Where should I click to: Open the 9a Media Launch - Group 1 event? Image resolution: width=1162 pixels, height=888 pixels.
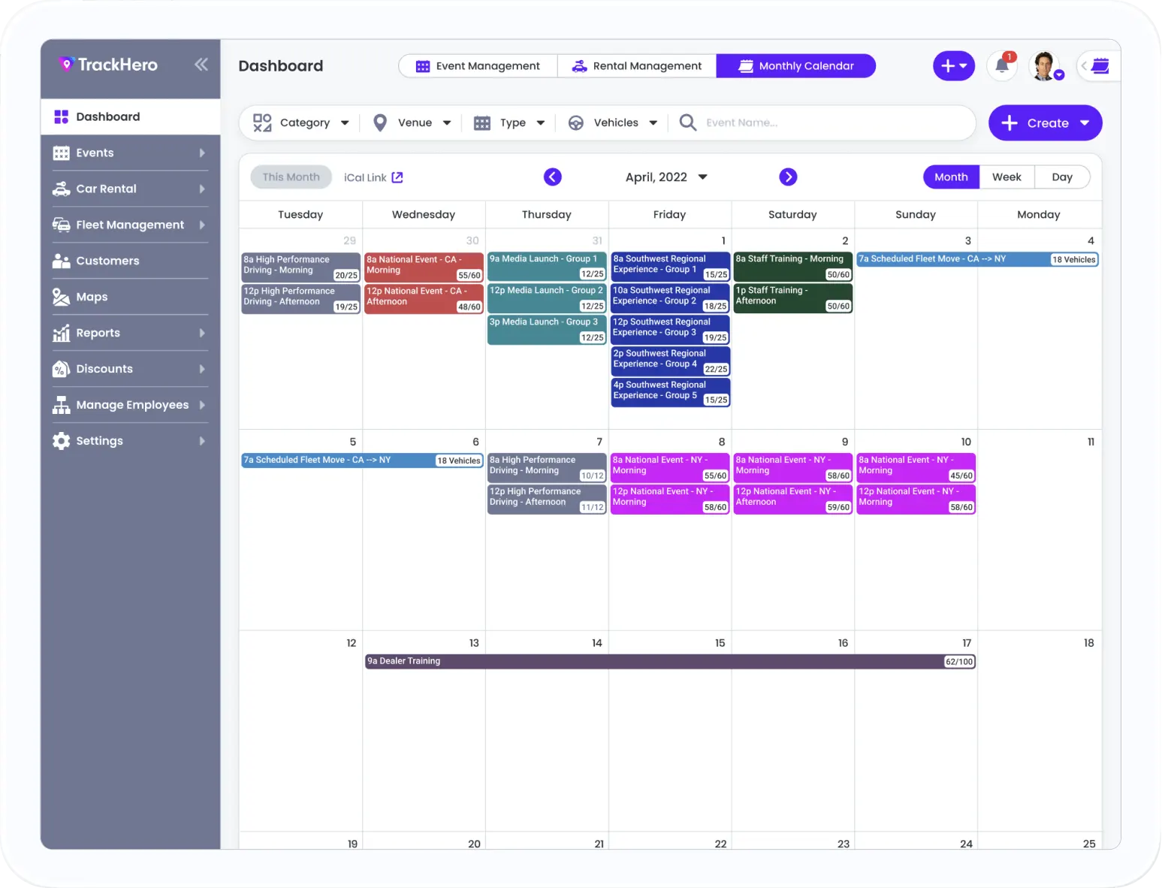pos(547,266)
